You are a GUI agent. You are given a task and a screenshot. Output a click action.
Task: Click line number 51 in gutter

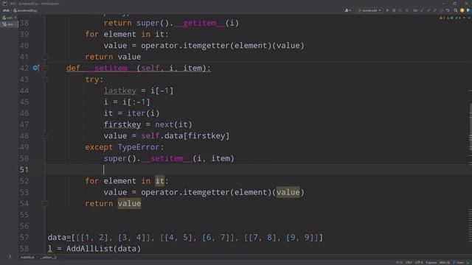tap(24, 169)
